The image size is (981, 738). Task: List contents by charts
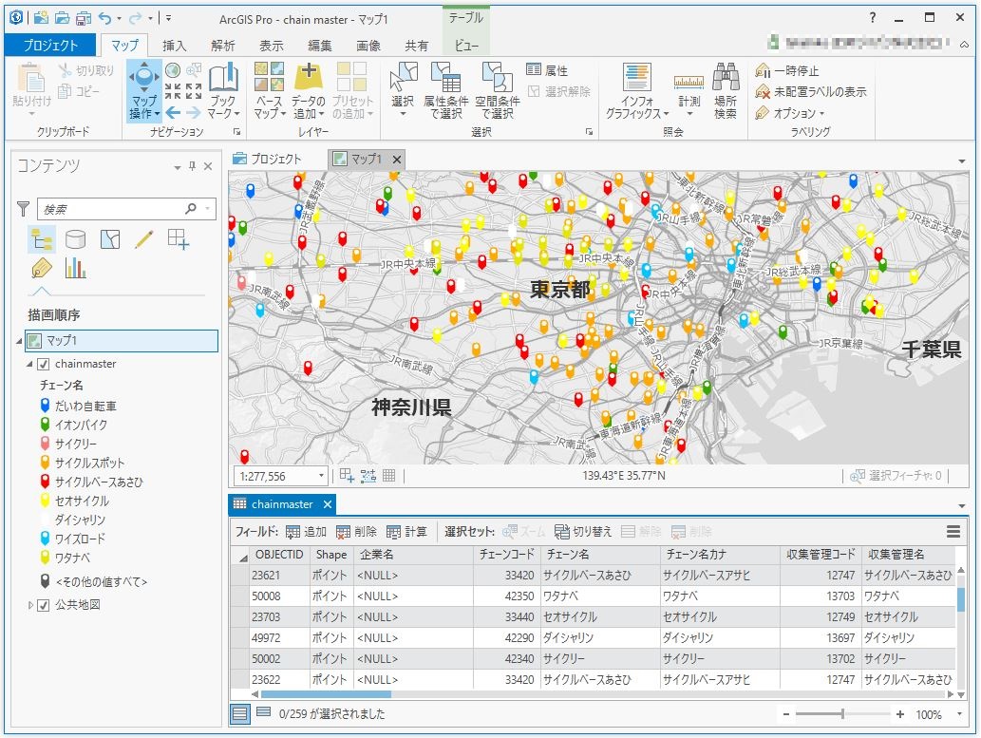tap(76, 269)
